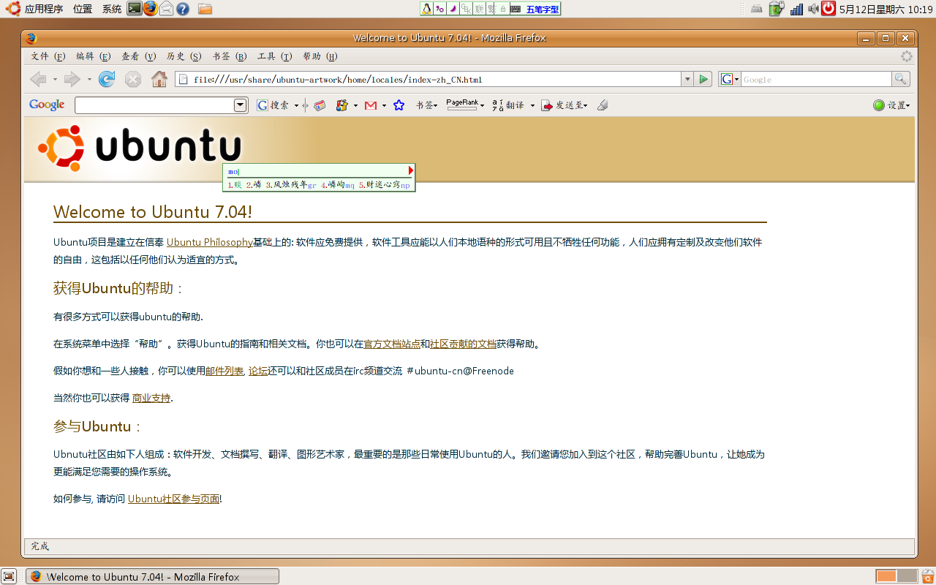This screenshot has width=936, height=585.
Task: Open the 帮助 (H) menu
Action: click(320, 56)
